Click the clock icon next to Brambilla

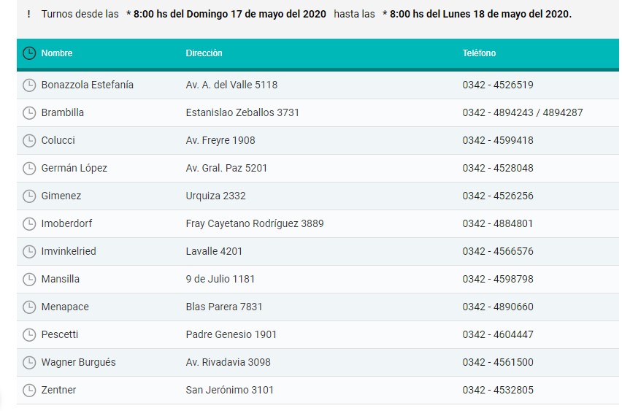(x=29, y=112)
